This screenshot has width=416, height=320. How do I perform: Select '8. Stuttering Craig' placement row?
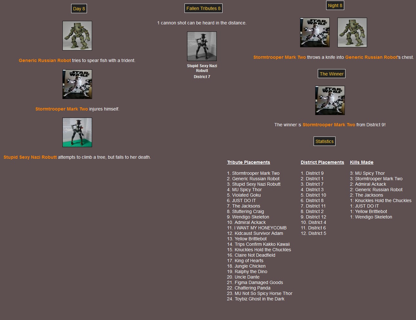pos(245,211)
